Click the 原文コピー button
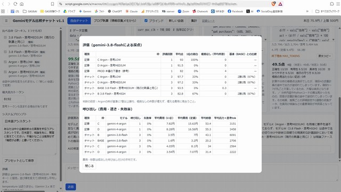This screenshot has height=192, width=341. 324,56
